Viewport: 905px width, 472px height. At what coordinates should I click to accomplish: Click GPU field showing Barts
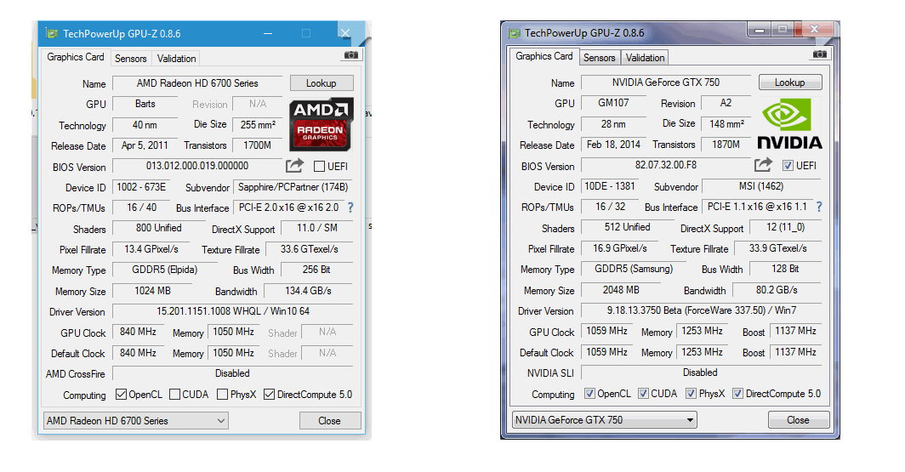tap(145, 104)
